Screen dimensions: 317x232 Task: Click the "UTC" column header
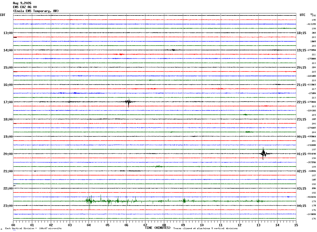(x=303, y=15)
